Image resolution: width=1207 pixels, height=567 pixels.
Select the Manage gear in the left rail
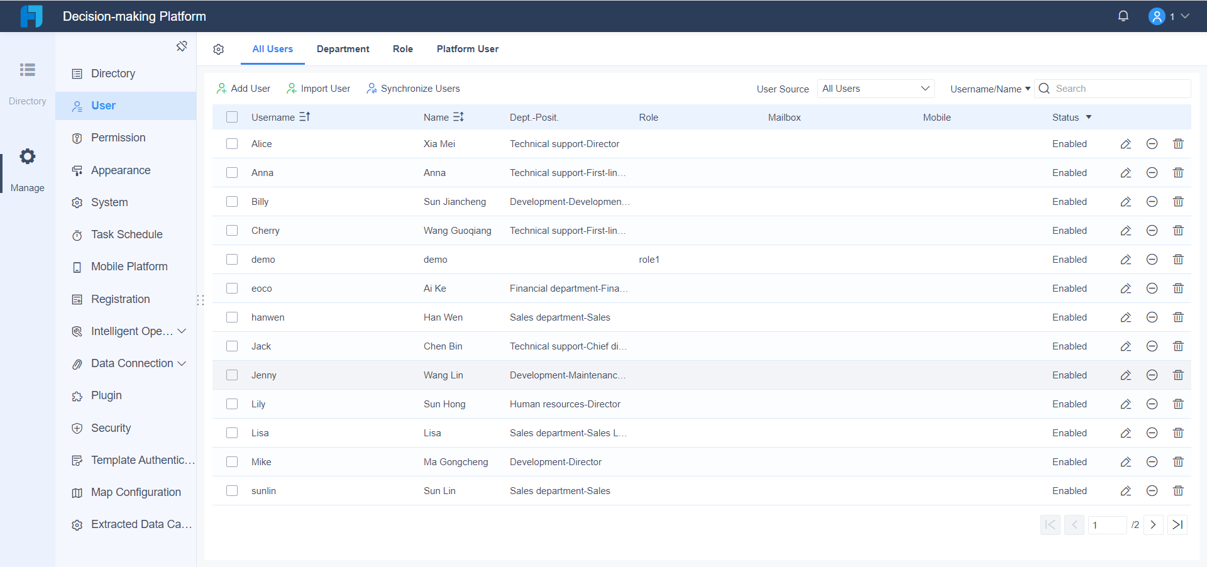click(27, 157)
